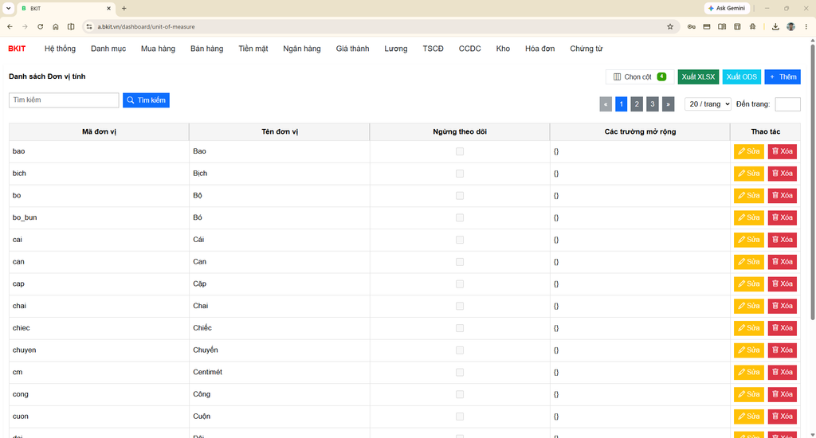Go back with the browser back arrow
This screenshot has height=438, width=816.
click(10, 26)
